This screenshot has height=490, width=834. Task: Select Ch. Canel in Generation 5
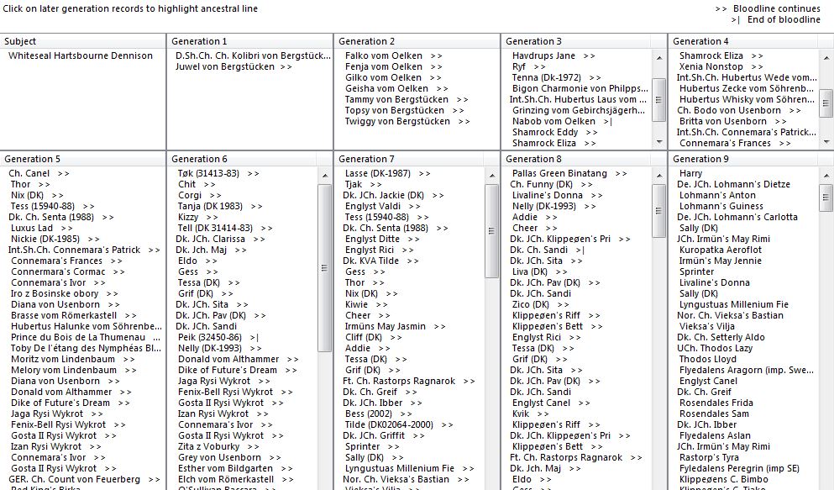(39, 173)
